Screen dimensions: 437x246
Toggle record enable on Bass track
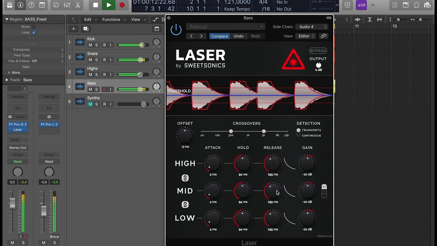click(x=104, y=90)
